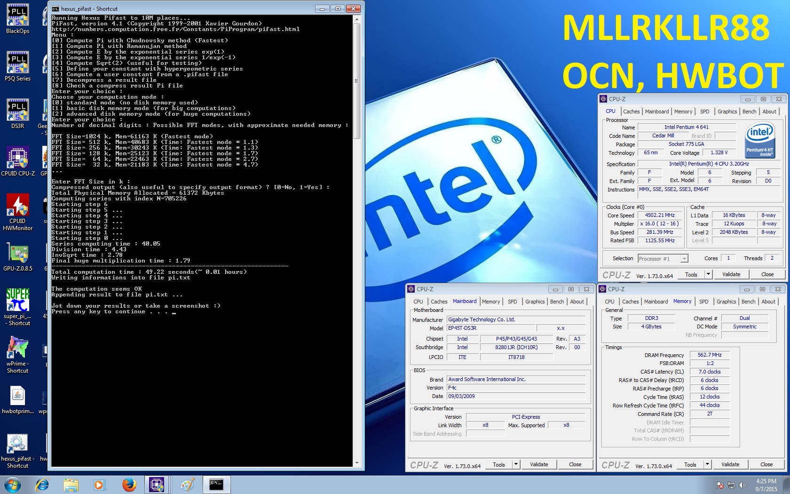Click the mainboard Model field EP45T-DS3R
Screen dimensions: 790x494
click(491, 328)
